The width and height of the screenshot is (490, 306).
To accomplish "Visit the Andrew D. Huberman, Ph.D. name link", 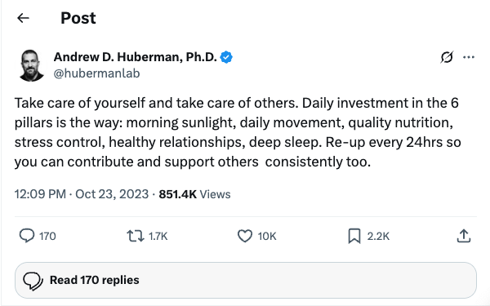I will click(x=135, y=57).
